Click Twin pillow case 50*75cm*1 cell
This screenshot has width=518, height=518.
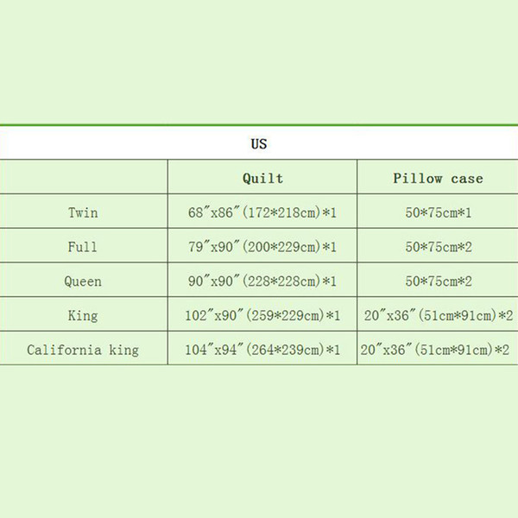(438, 212)
